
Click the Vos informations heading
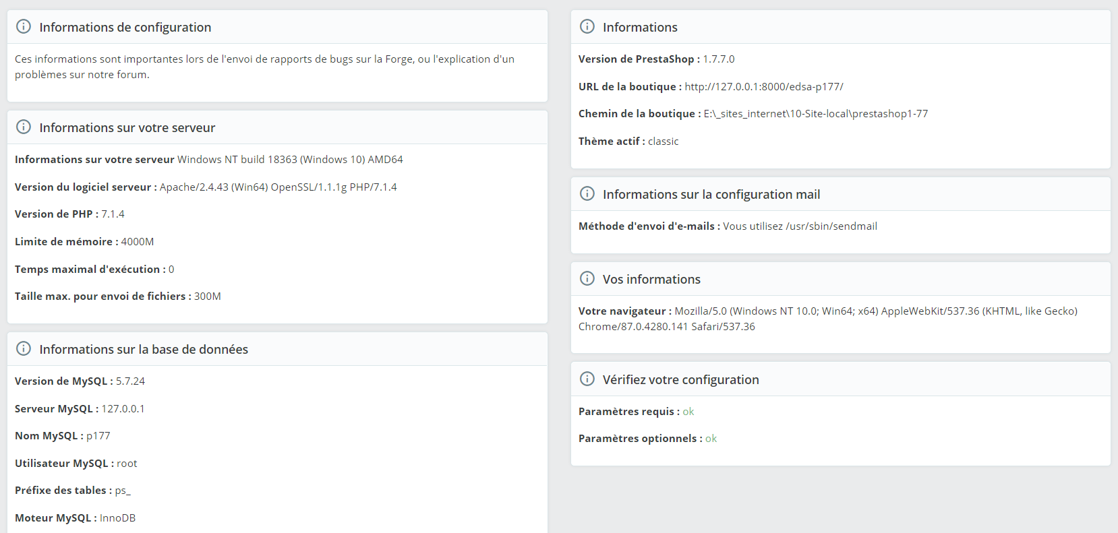pyautogui.click(x=651, y=279)
